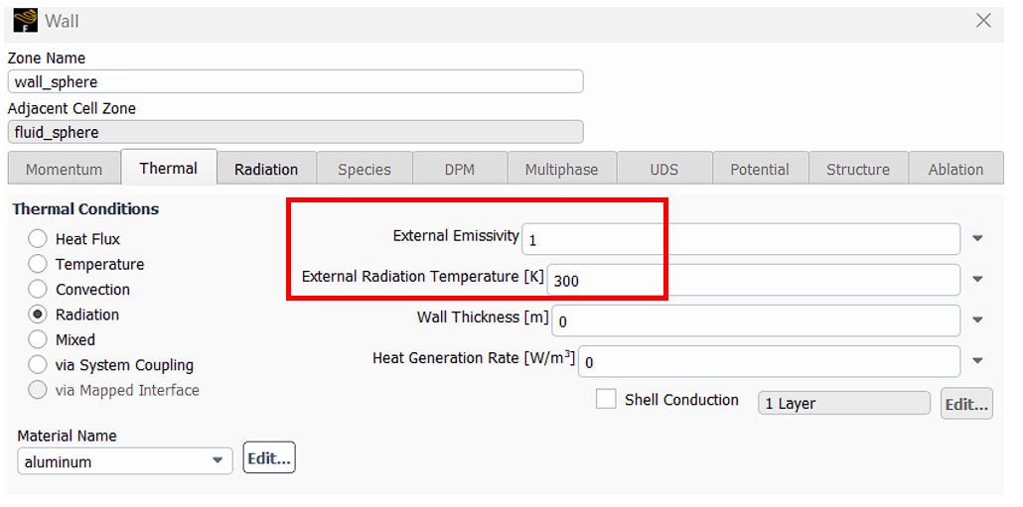This screenshot has height=507, width=1023.
Task: Click the Zone Name input field
Action: (296, 82)
